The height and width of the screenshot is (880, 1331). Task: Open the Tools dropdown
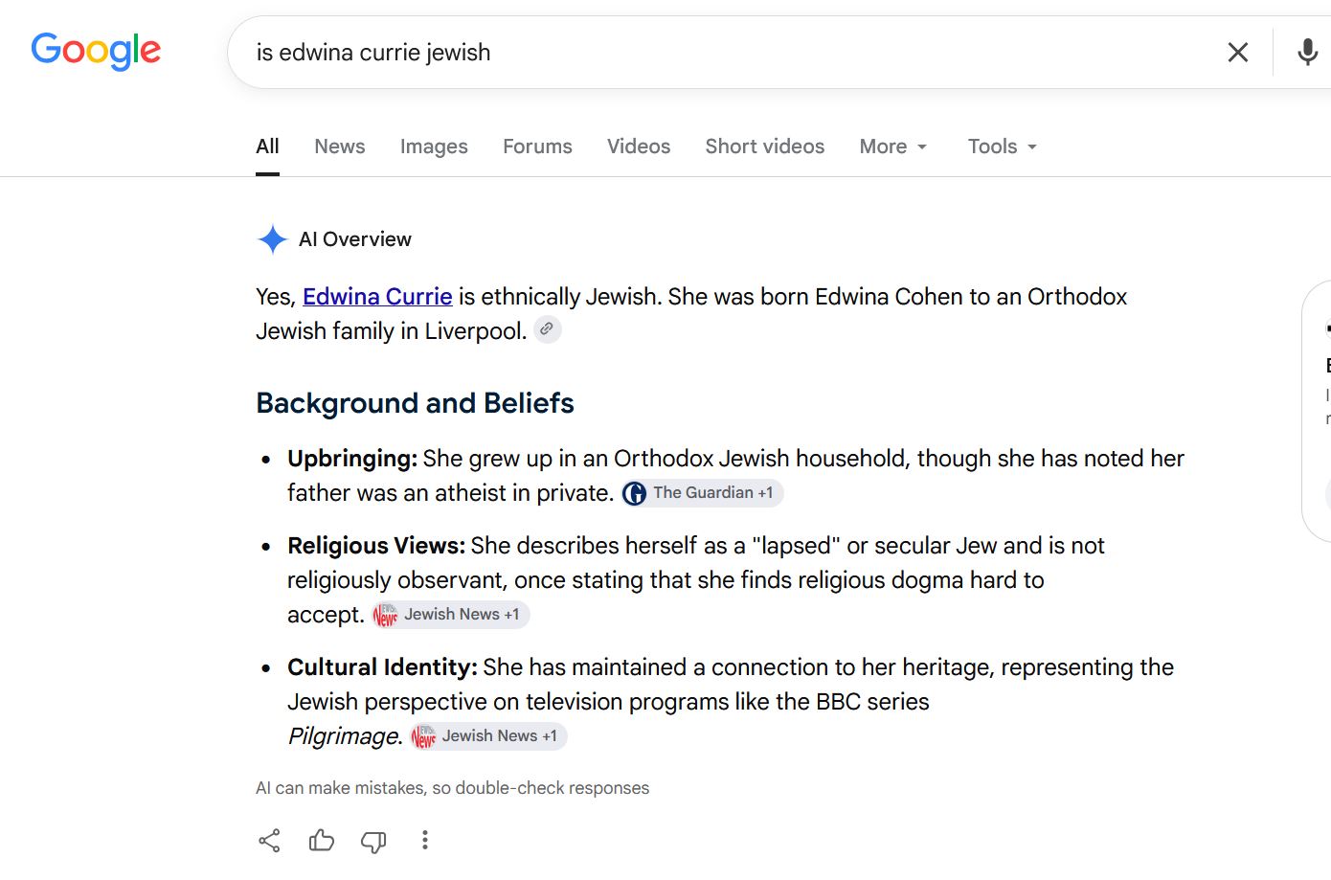(1003, 147)
